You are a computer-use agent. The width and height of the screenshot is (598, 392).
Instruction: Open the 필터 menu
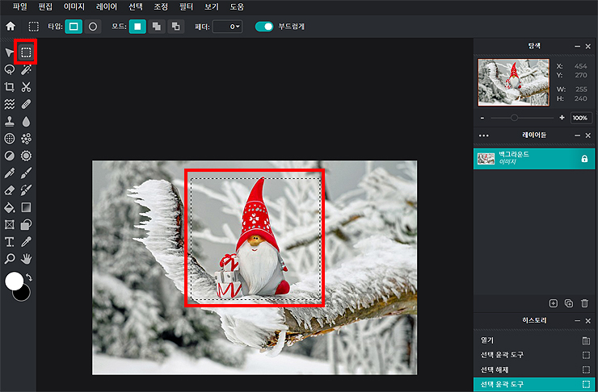click(x=186, y=6)
